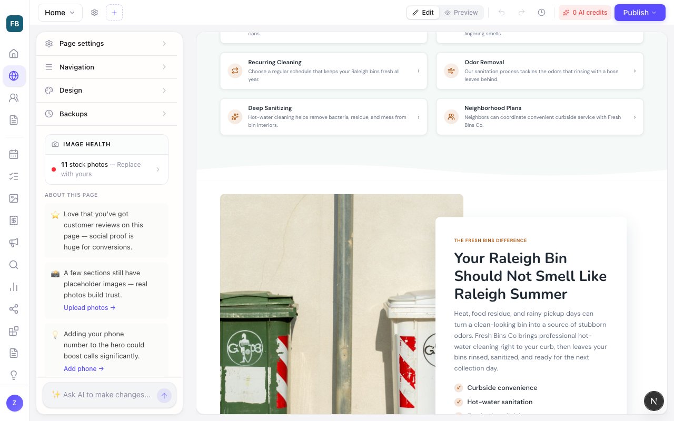Open the Navigation panel item
674x421 pixels.
tap(106, 67)
